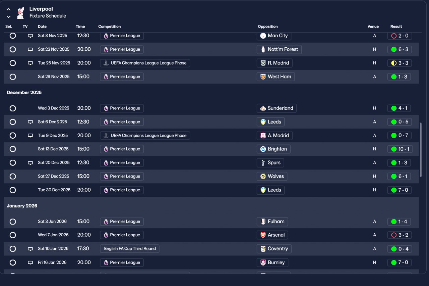Click the down chevron beside Liverpool
This screenshot has height=286, width=429.
coord(9,16)
